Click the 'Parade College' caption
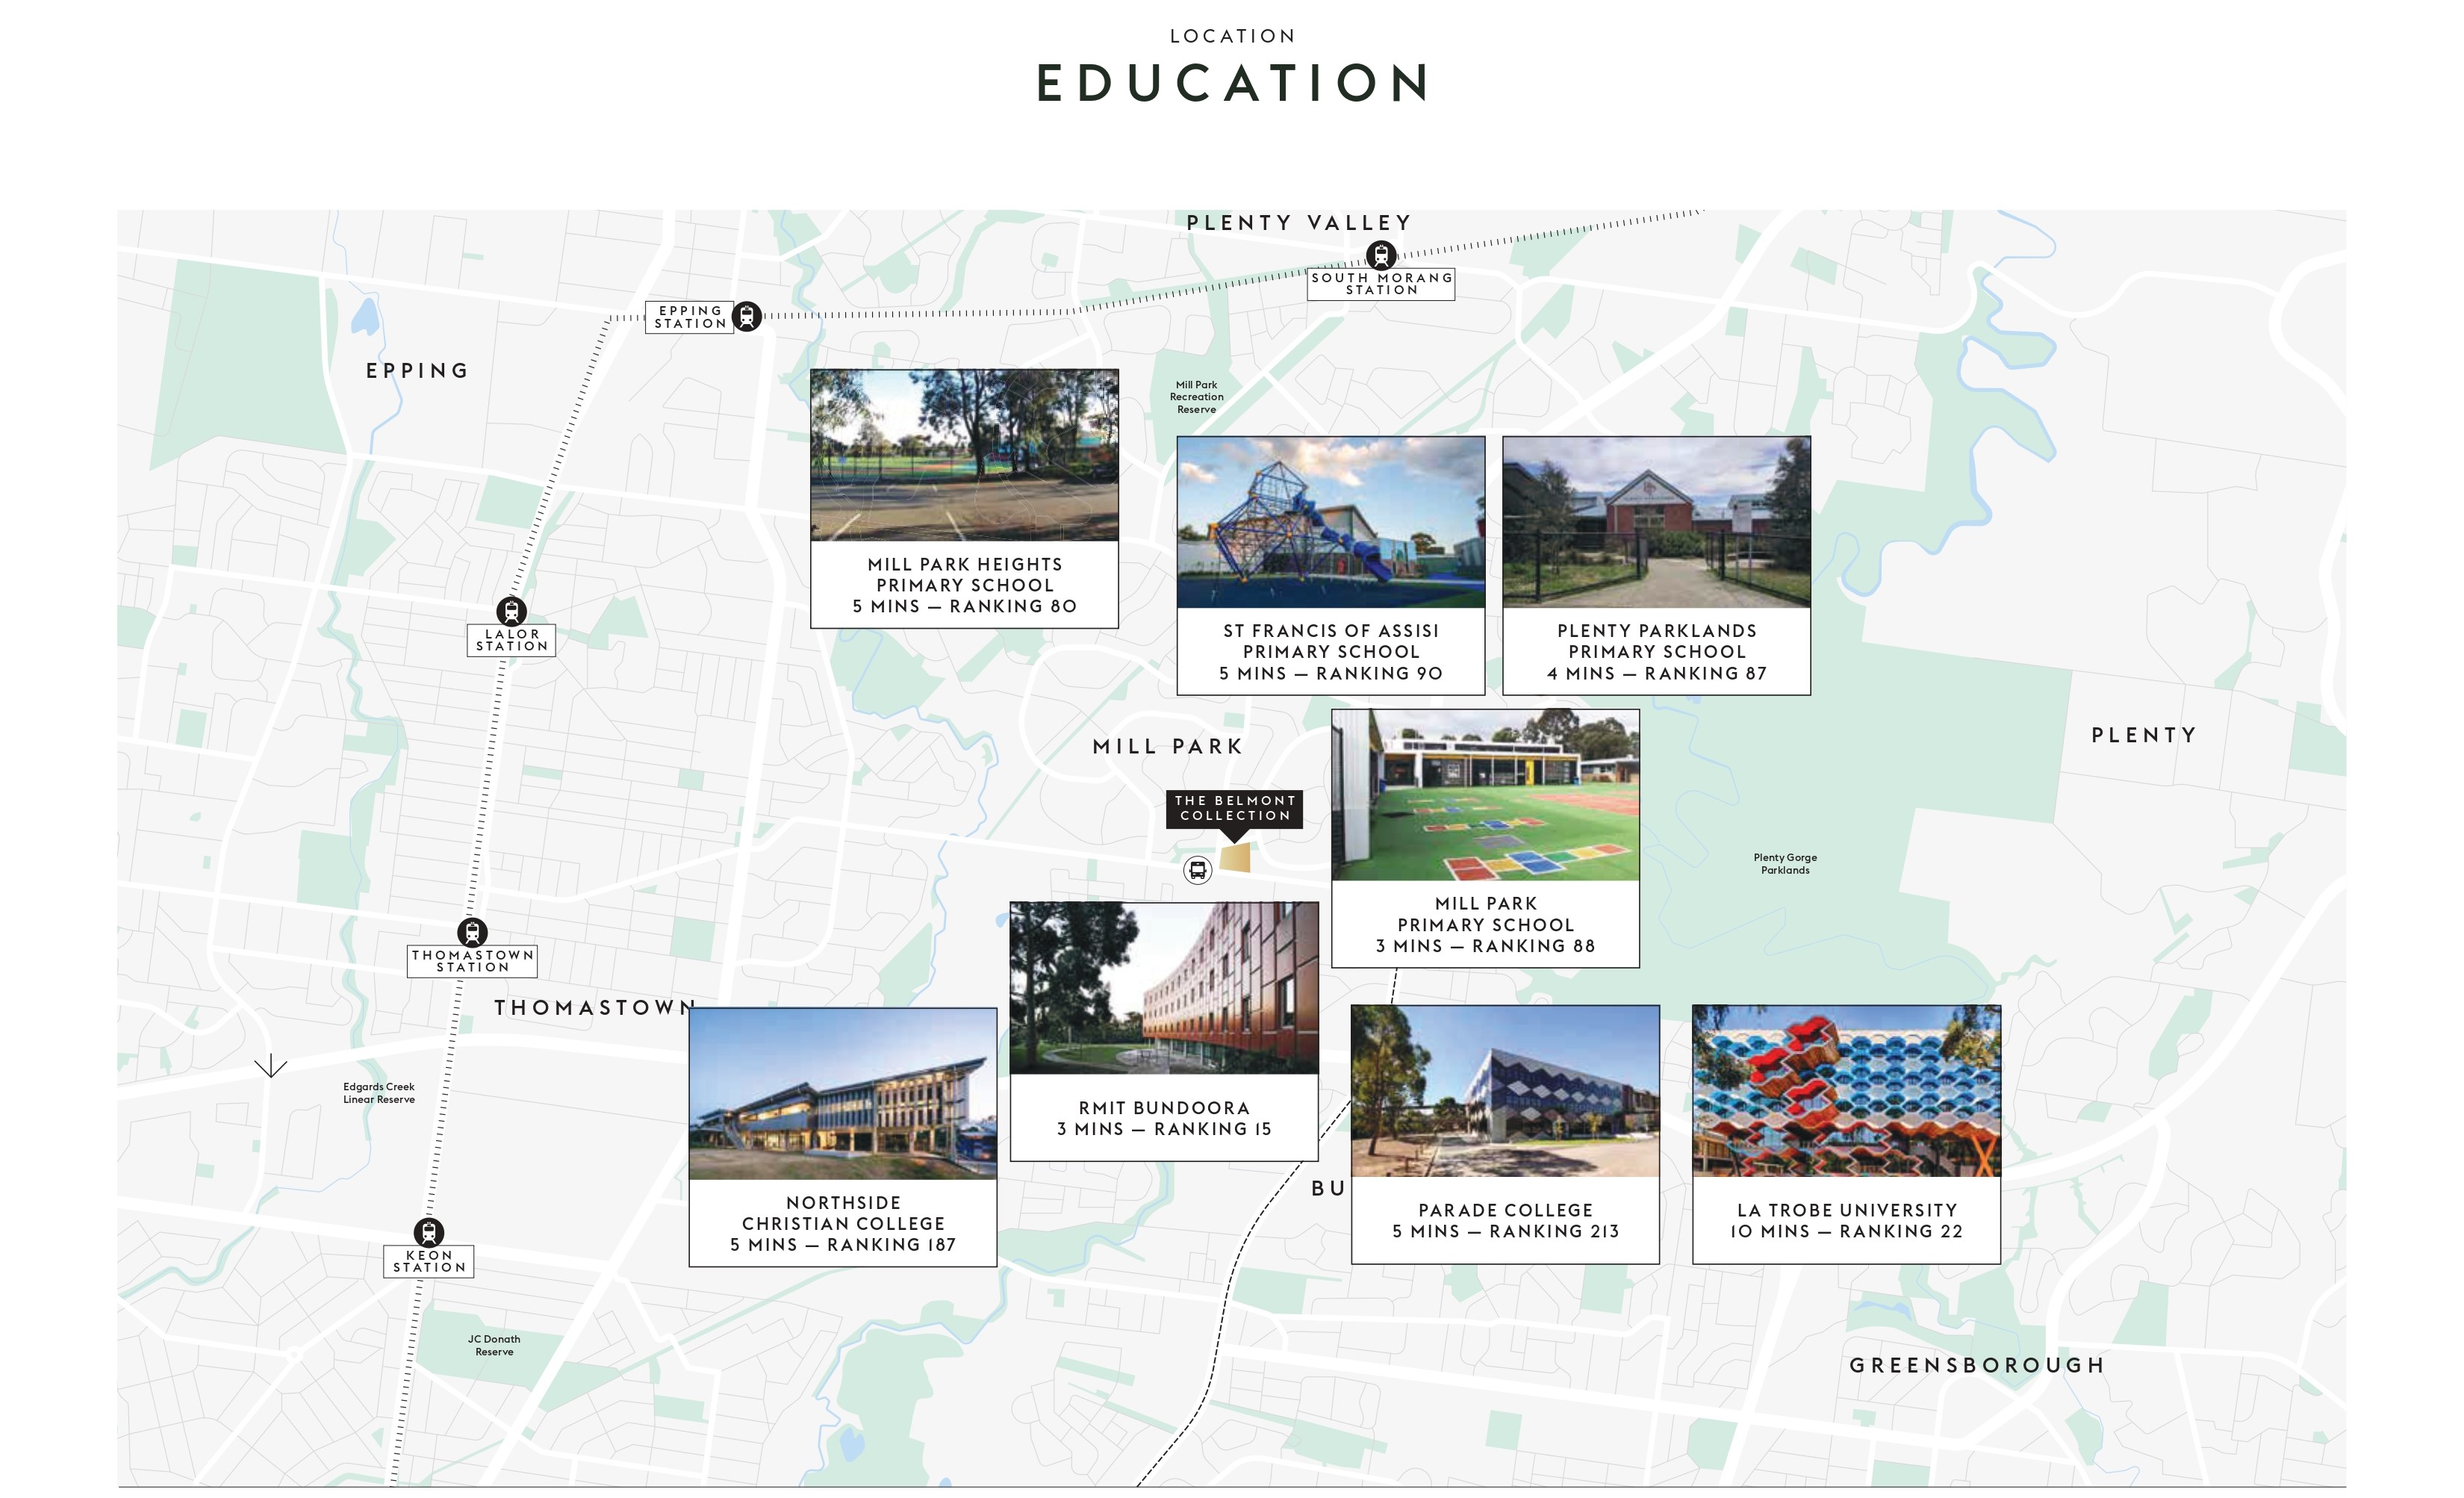Image resolution: width=2464 pixels, height=1498 pixels. (x=1505, y=1210)
